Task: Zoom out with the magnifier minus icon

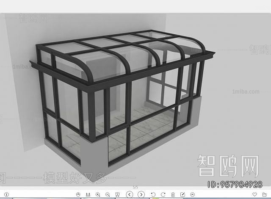Action: point(108,194)
